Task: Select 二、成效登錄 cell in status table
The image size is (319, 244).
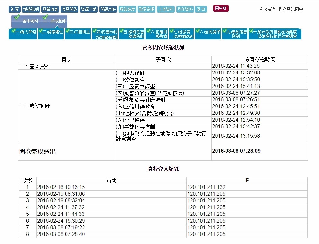Action: (x=66, y=106)
